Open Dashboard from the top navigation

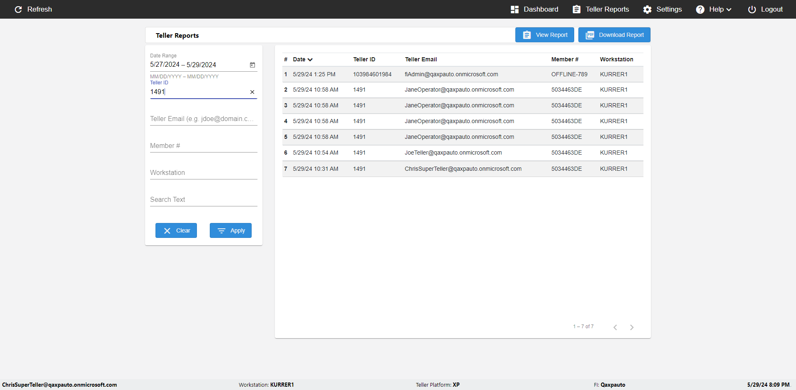click(535, 10)
